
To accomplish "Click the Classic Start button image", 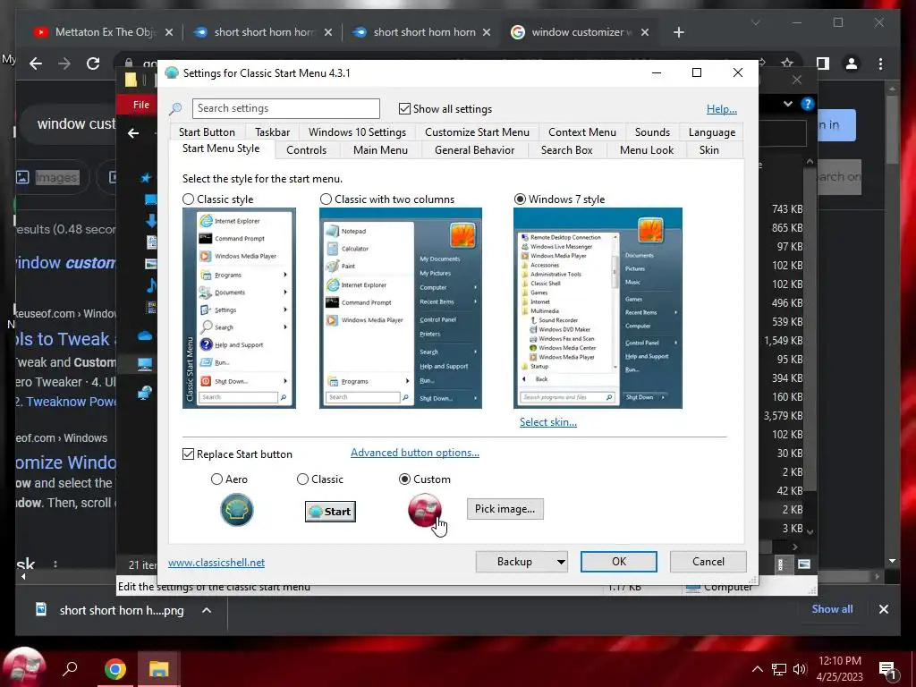I will [330, 512].
